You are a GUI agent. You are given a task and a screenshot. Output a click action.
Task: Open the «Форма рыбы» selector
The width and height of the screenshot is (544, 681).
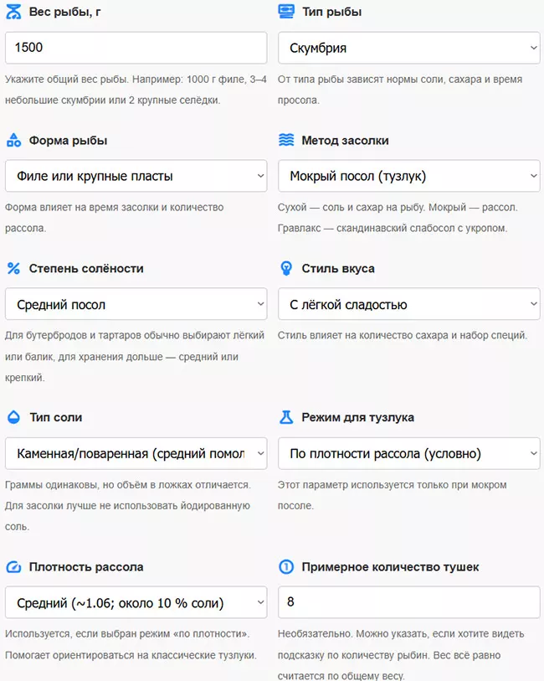[x=136, y=176]
